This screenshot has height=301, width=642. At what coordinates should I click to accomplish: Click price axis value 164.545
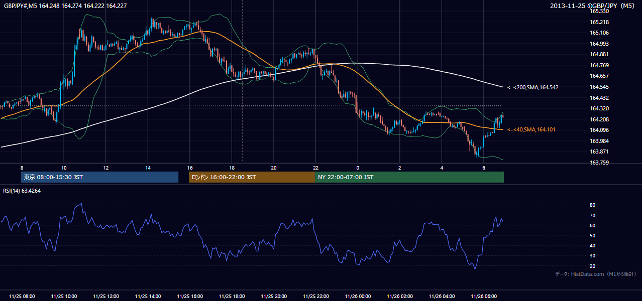coord(599,87)
